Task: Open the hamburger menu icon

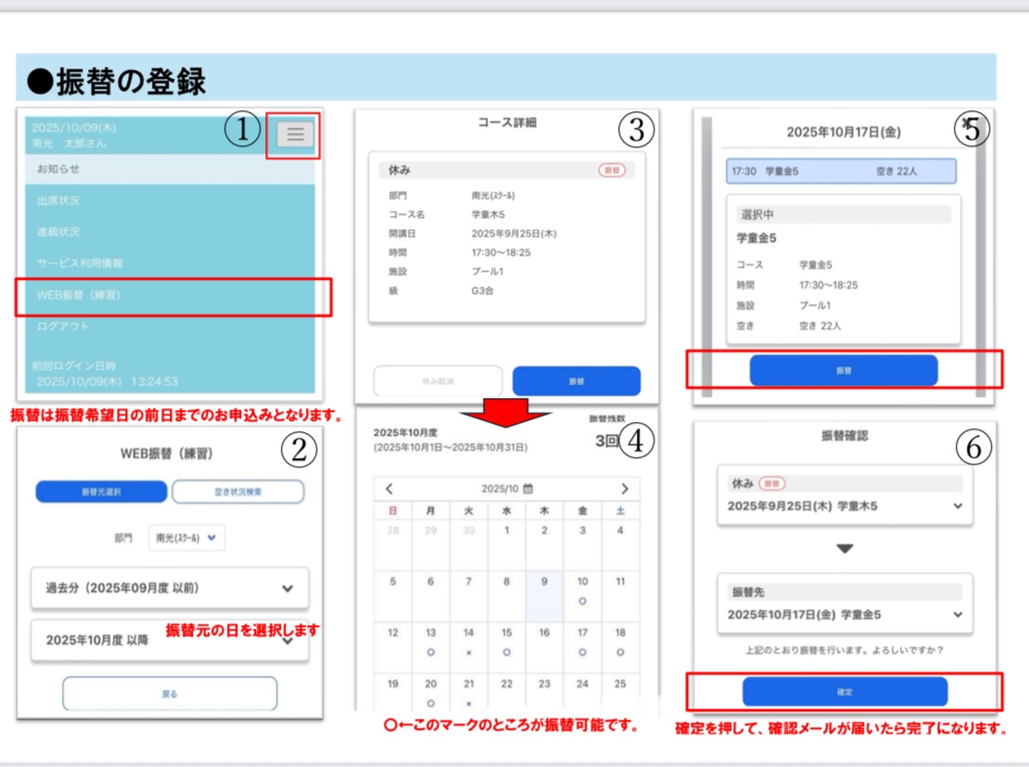Action: [295, 135]
